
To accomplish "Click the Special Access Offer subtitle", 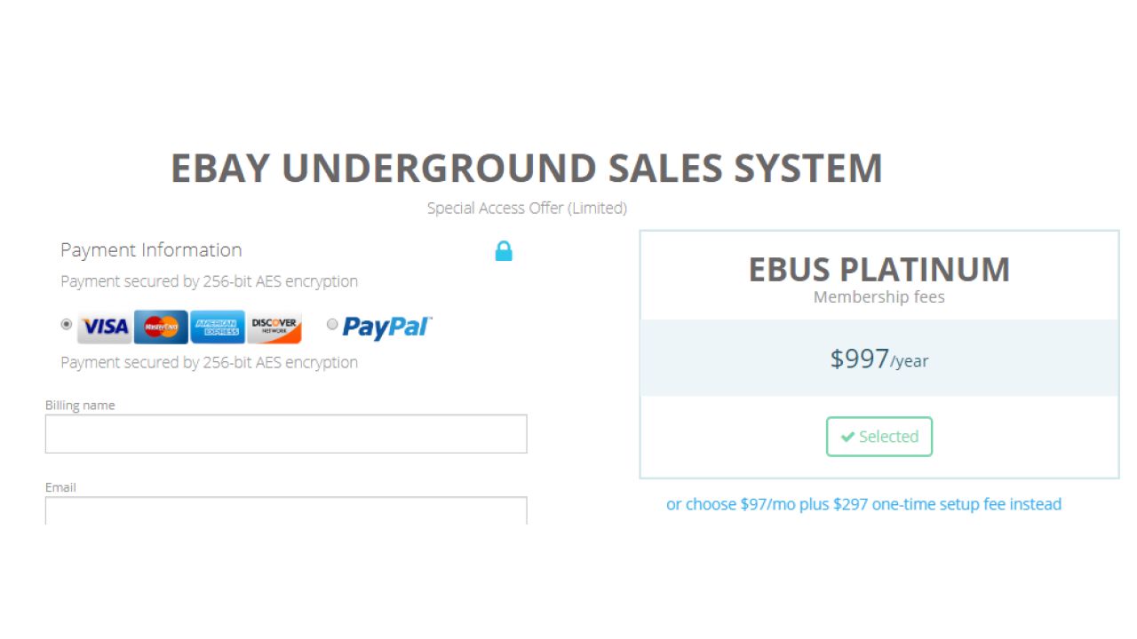I will click(x=526, y=208).
